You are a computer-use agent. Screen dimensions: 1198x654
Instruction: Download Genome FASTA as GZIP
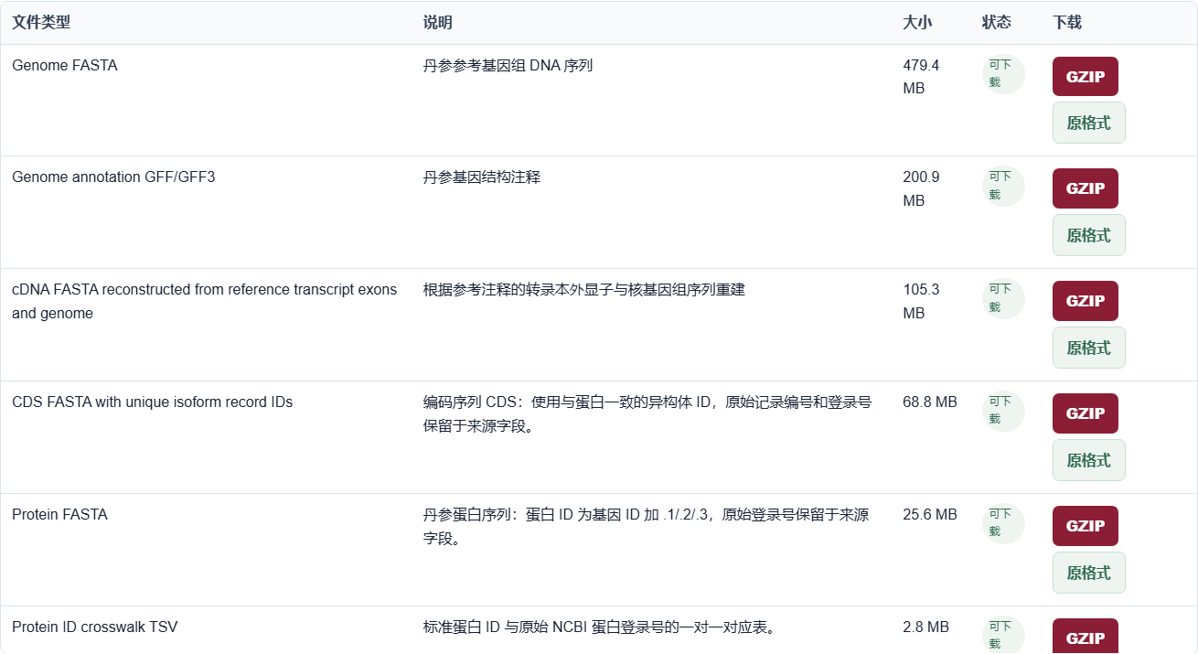coord(1086,77)
